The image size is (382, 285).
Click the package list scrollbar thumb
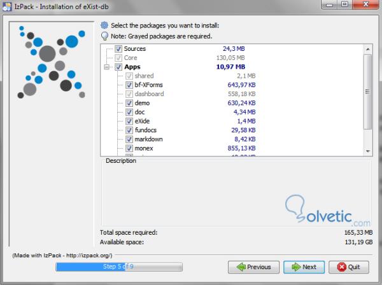pyautogui.click(x=367, y=92)
